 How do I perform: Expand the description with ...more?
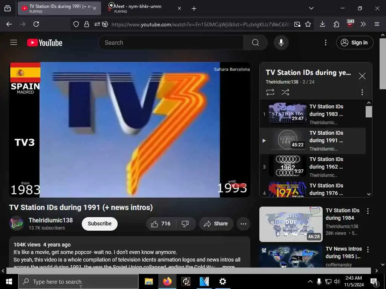(x=228, y=266)
